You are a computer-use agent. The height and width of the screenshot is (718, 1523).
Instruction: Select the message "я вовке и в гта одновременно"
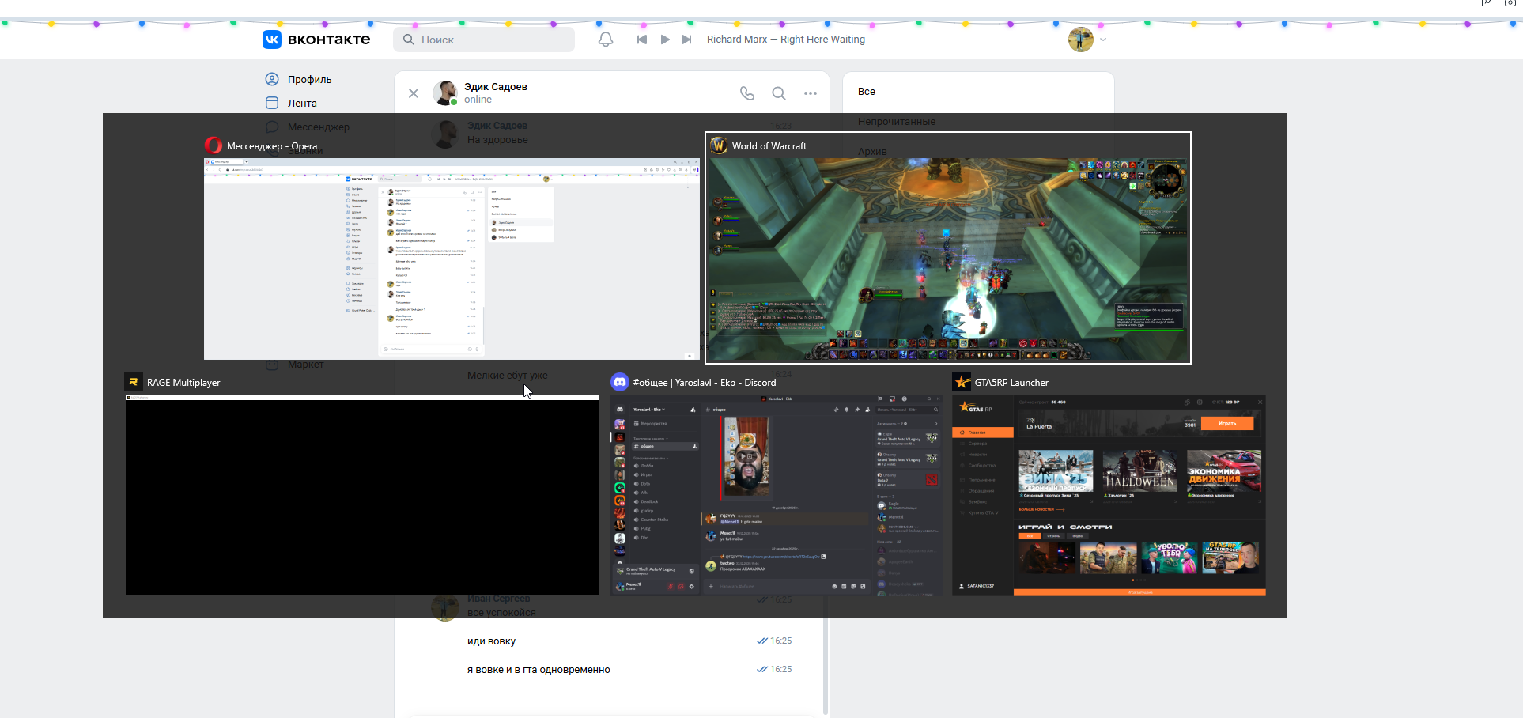point(539,670)
